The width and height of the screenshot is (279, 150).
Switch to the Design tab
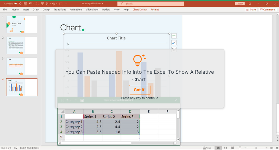[x=46, y=10]
